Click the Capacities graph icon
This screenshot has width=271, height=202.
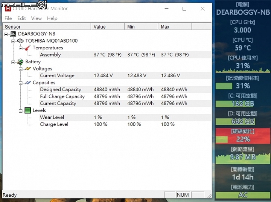click(x=27, y=83)
